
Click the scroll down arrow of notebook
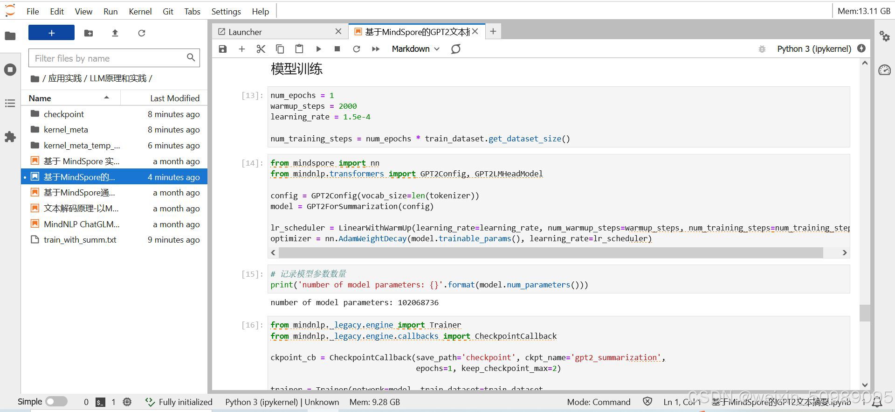865,385
